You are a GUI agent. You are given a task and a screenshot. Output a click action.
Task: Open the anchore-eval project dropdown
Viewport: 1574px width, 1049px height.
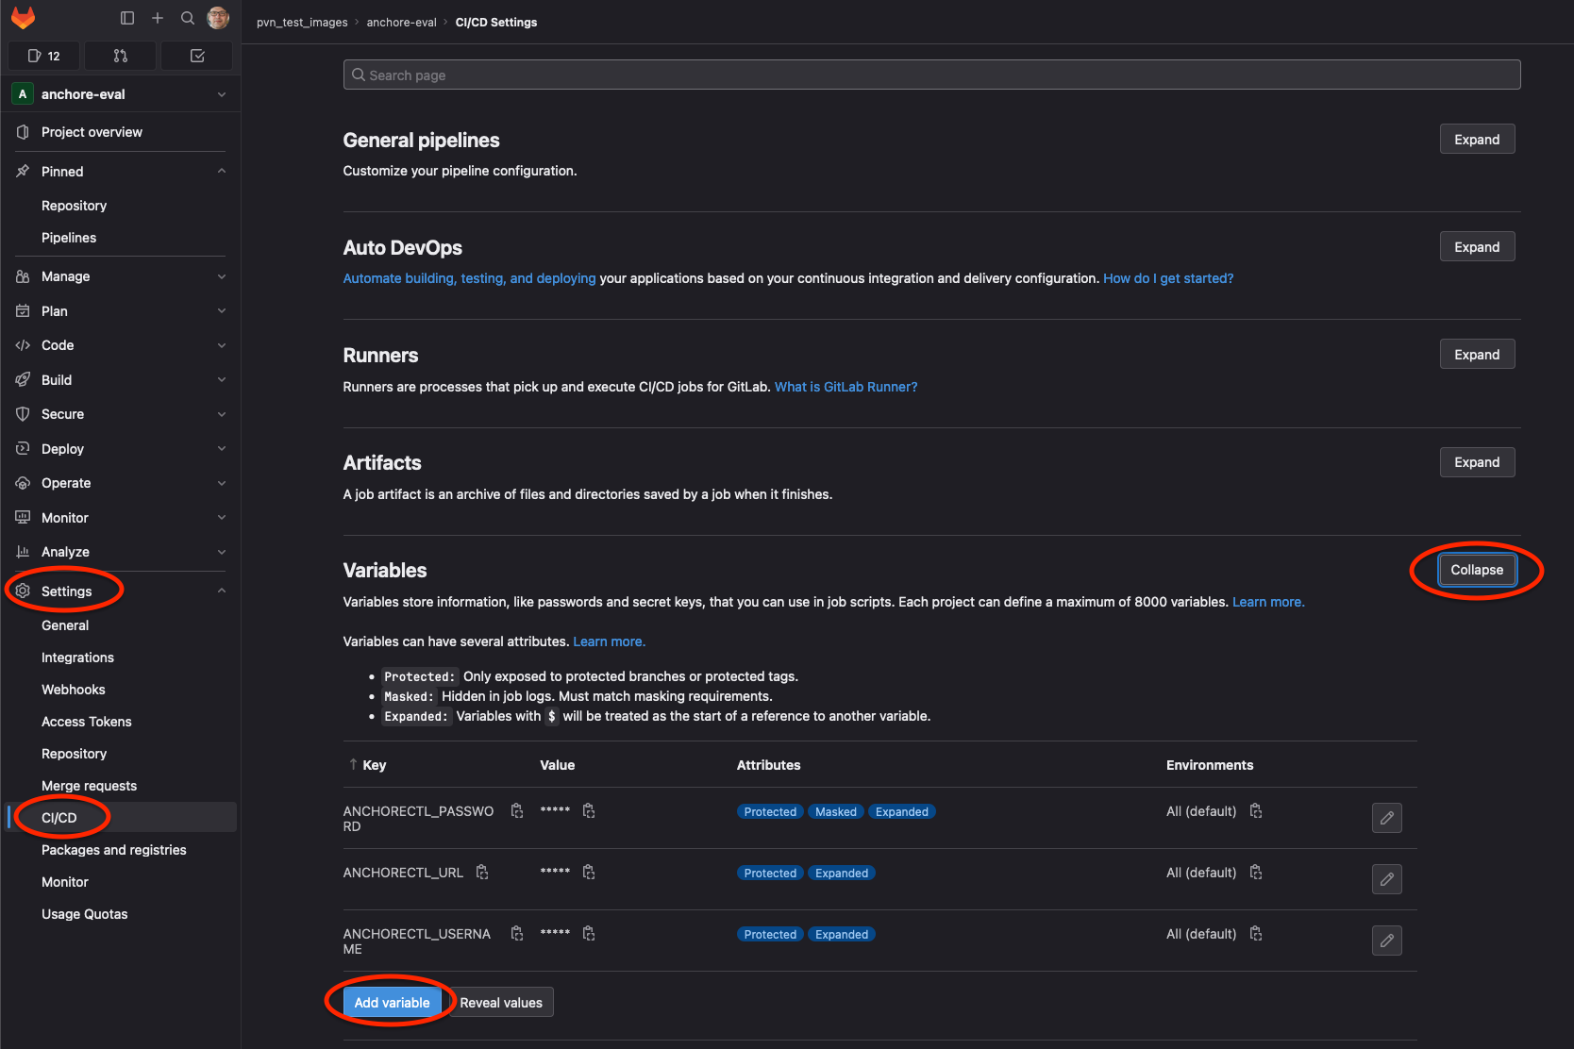[121, 94]
